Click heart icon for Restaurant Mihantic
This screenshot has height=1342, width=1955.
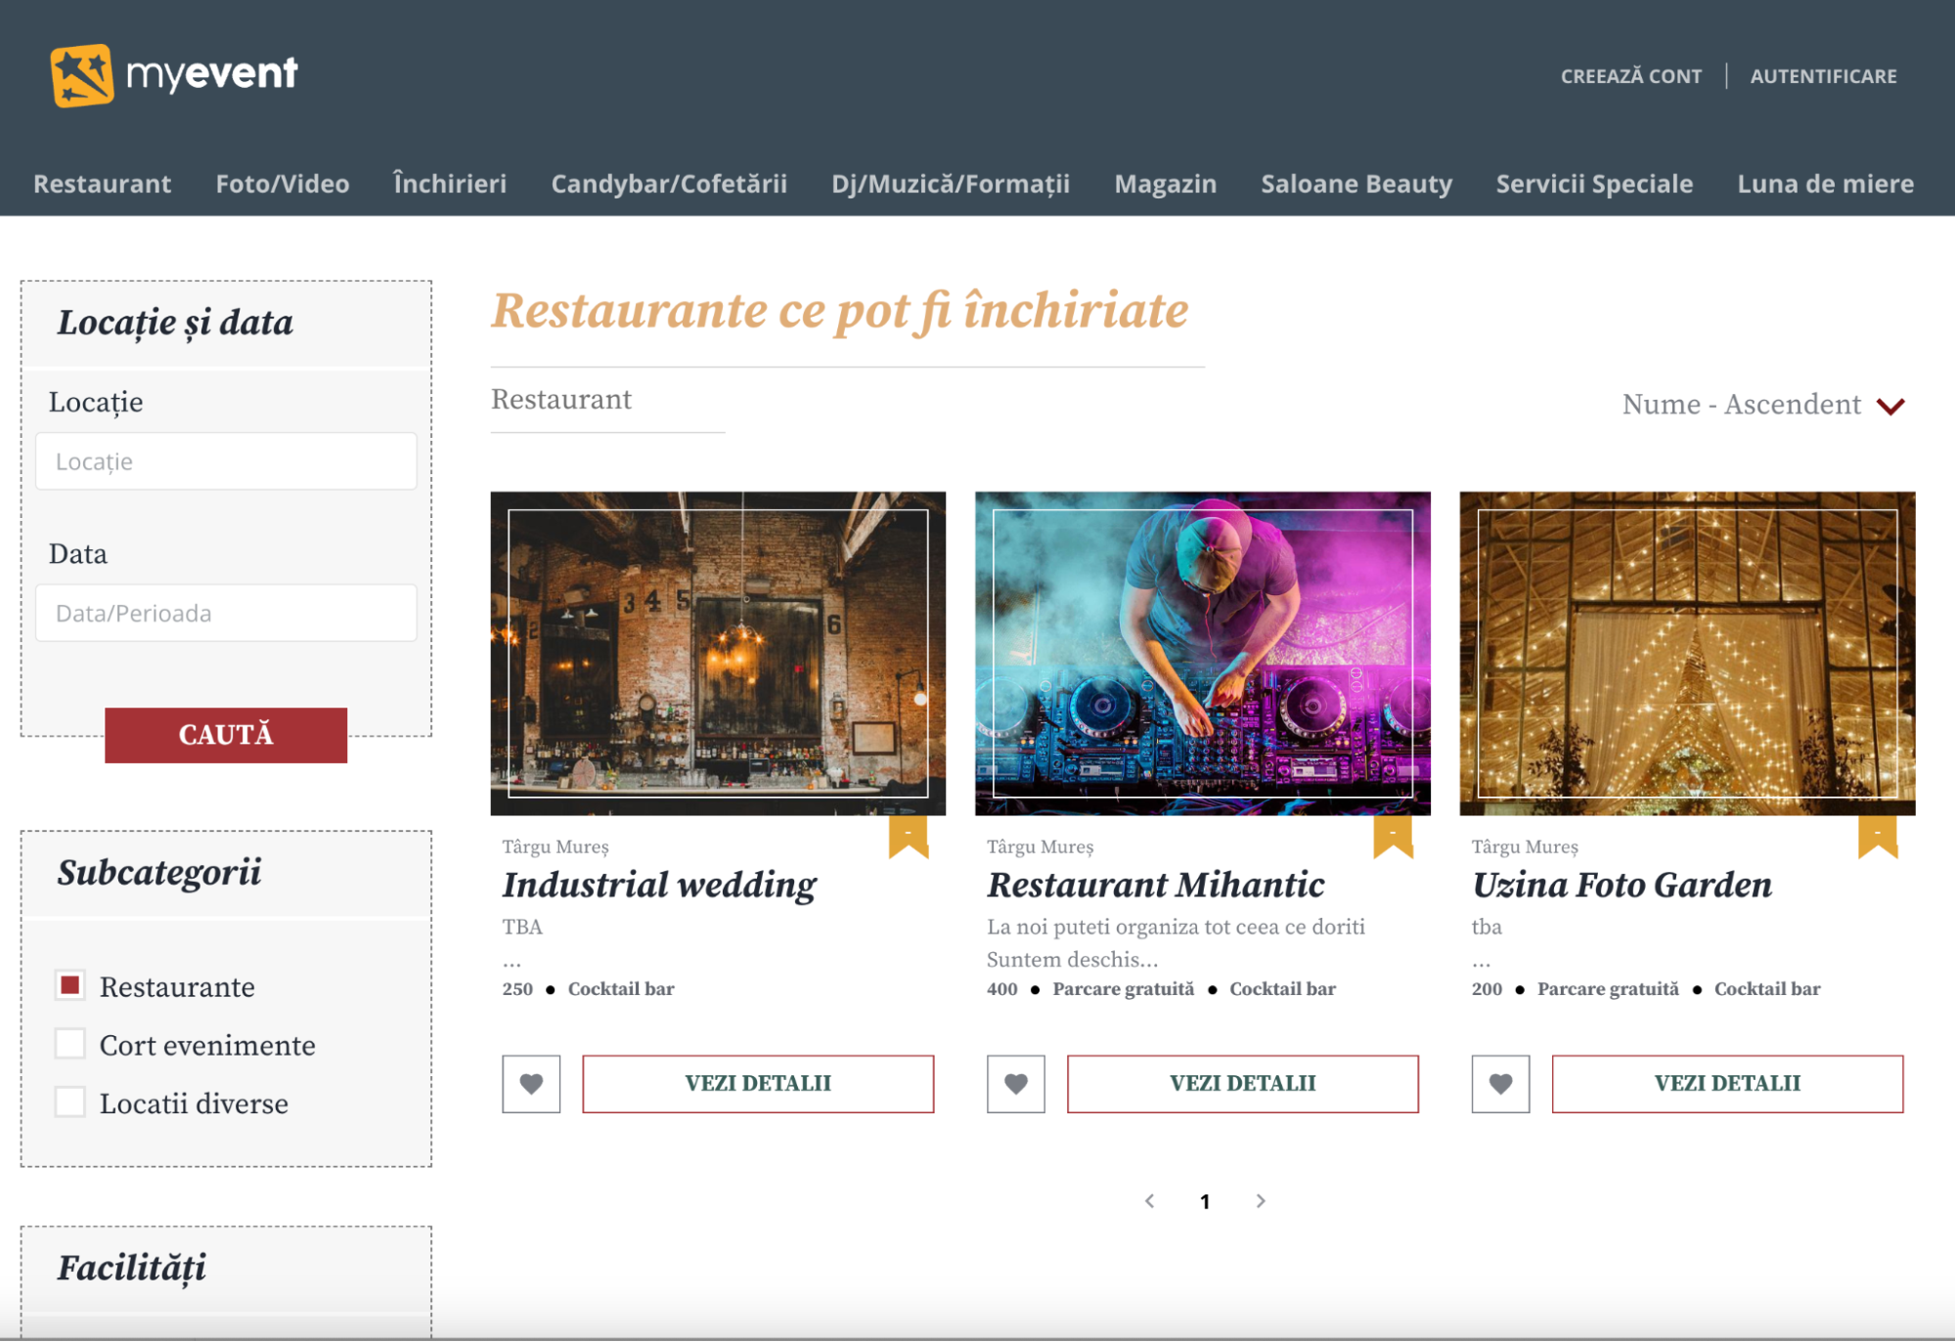[1015, 1083]
